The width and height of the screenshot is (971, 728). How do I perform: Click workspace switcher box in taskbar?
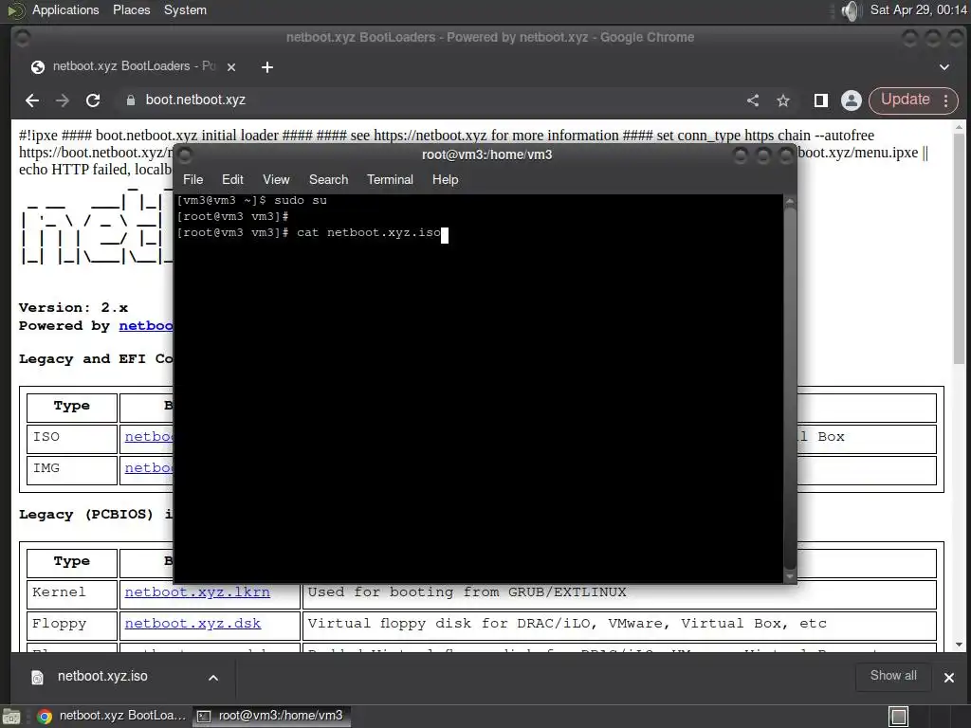coord(898,717)
